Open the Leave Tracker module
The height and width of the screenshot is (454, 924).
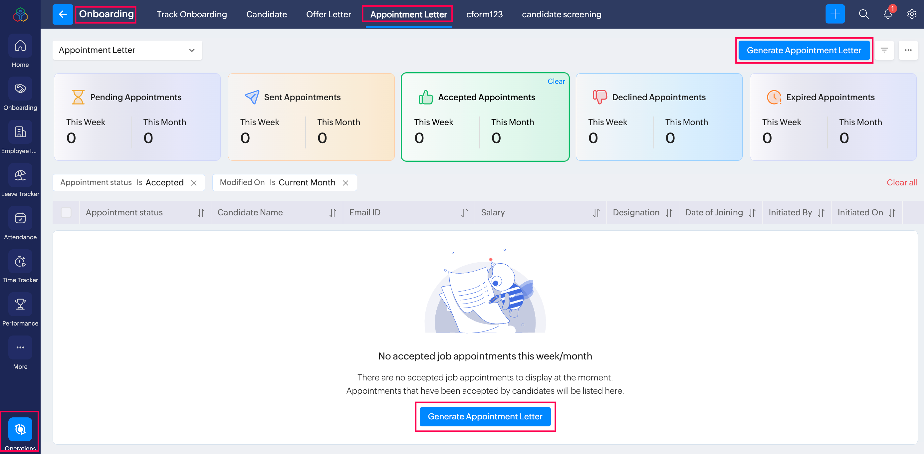pos(20,176)
